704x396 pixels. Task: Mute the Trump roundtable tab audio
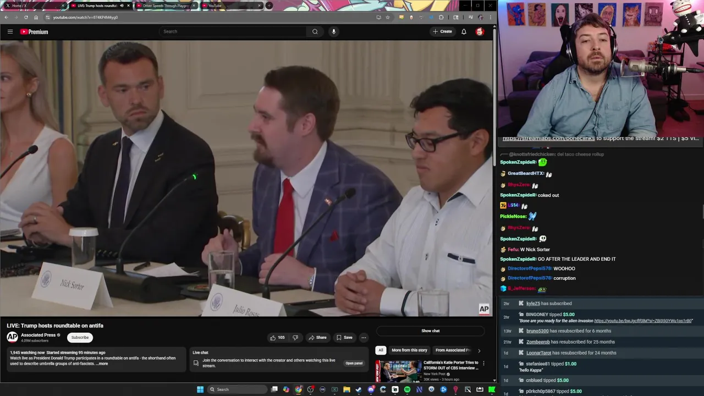tap(122, 5)
